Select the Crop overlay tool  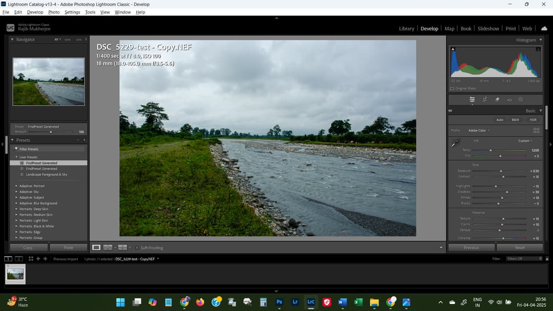pos(484,99)
